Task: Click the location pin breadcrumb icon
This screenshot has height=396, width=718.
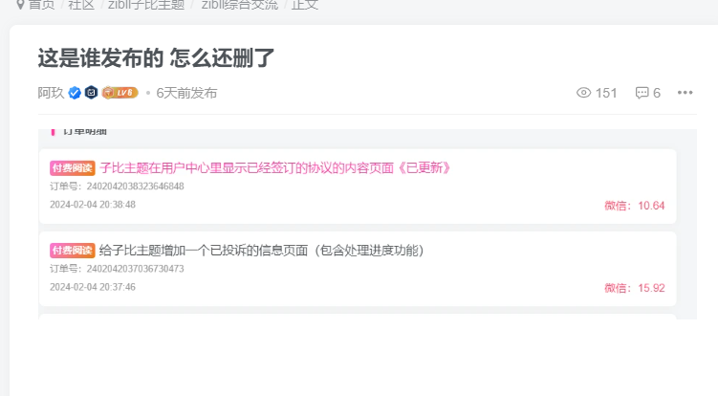Action: (x=20, y=5)
